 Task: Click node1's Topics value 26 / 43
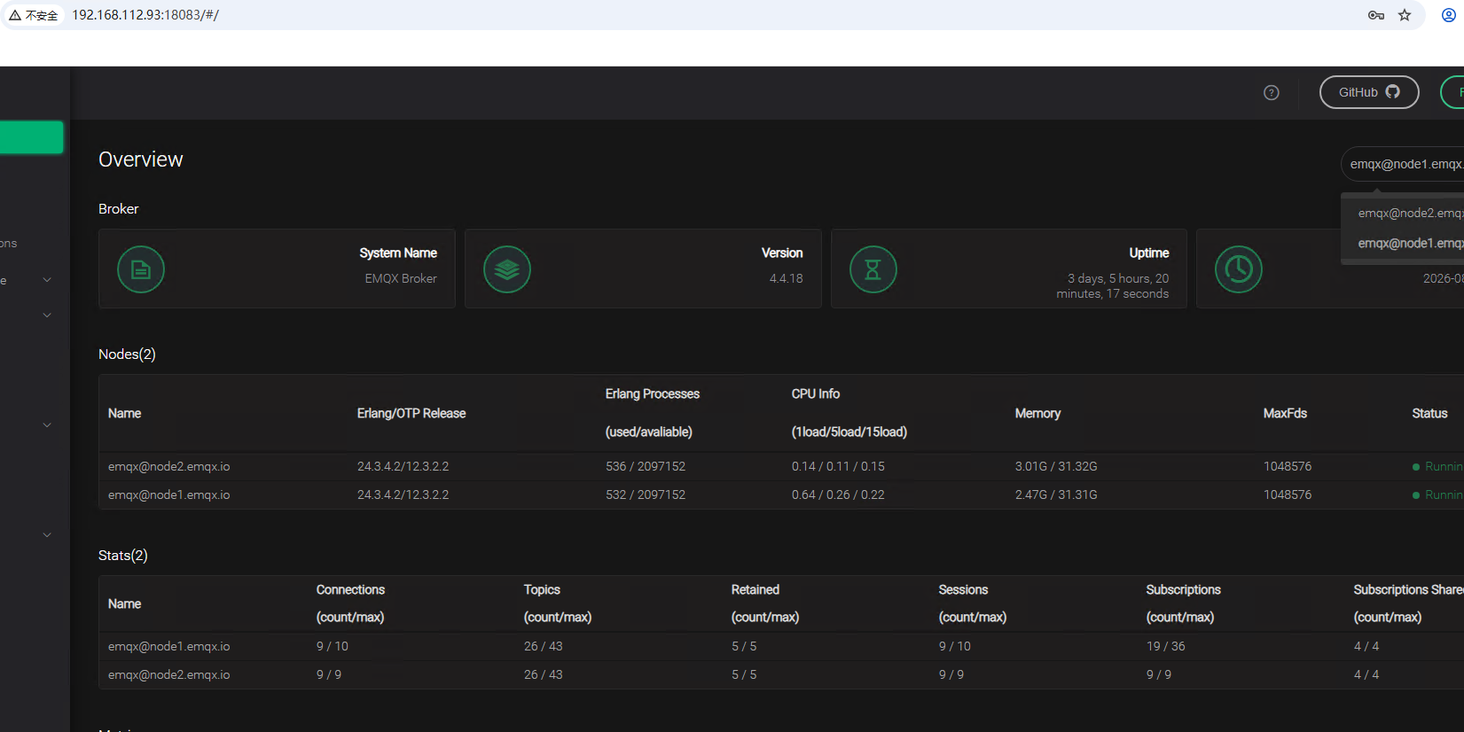[544, 646]
